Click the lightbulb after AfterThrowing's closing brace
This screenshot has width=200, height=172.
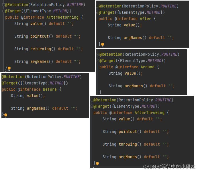pos(97,164)
